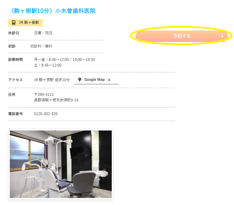Click the 診察時間 label

pyautogui.click(x=15, y=59)
